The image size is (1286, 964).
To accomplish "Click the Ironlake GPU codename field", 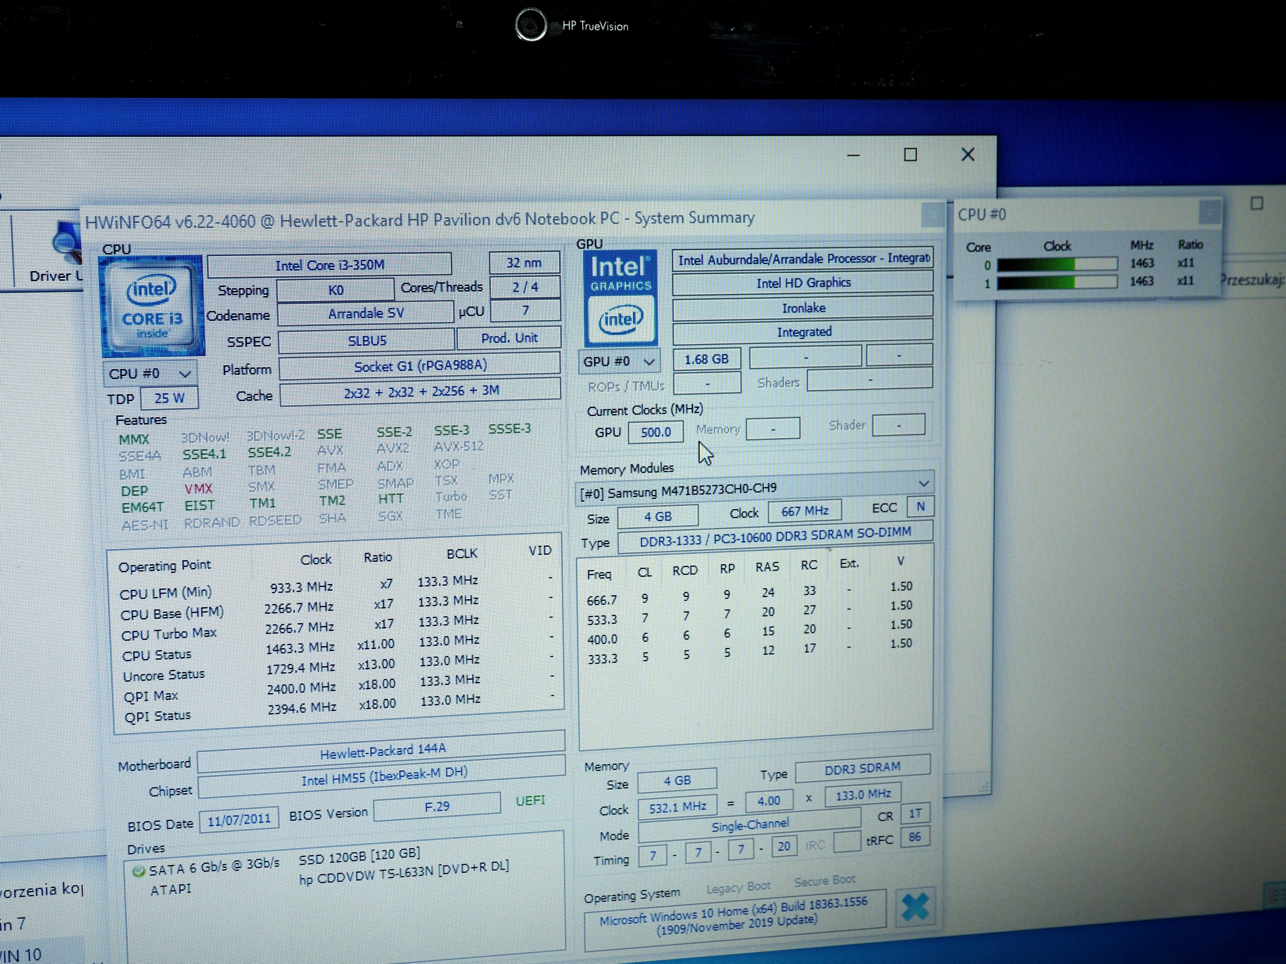I will click(x=803, y=308).
